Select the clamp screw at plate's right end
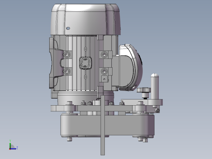212x159 pixels. 158,110
